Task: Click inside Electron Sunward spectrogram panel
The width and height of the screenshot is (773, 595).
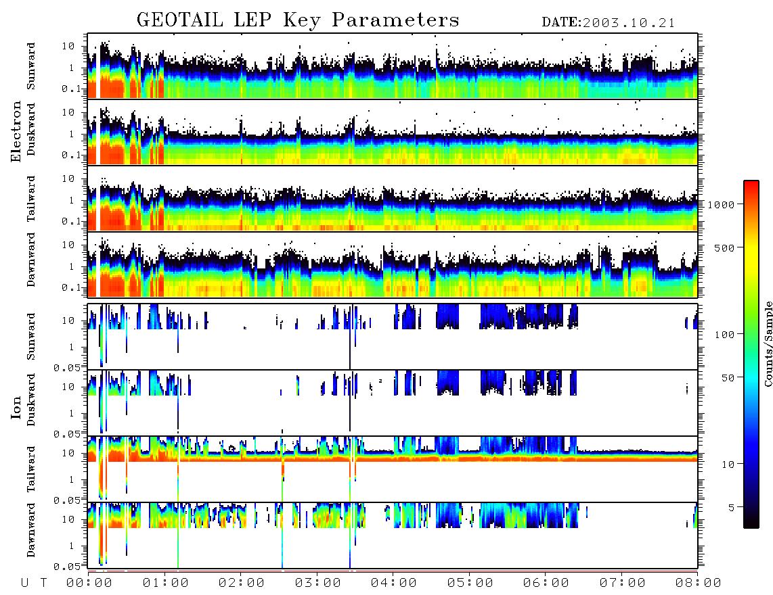Action: click(393, 66)
